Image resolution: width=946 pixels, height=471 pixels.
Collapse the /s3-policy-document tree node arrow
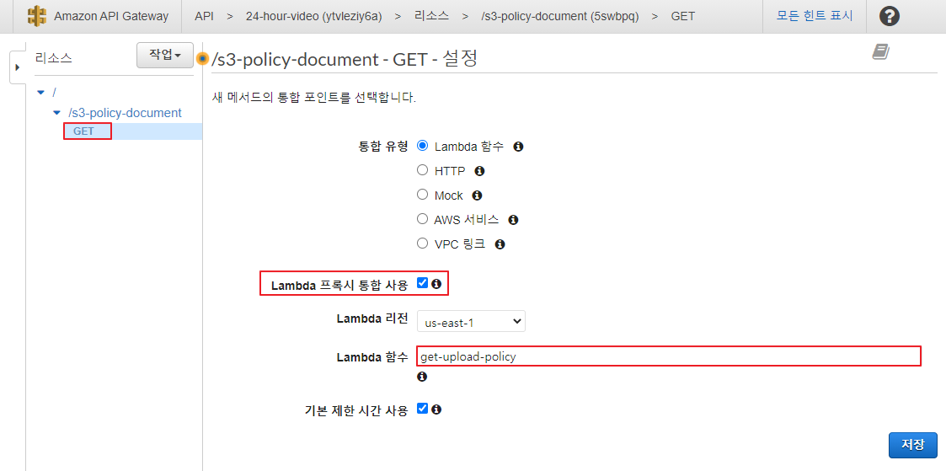click(56, 113)
